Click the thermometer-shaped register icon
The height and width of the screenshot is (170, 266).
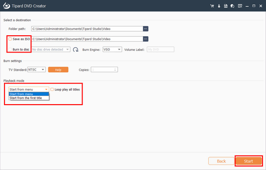coord(219,6)
